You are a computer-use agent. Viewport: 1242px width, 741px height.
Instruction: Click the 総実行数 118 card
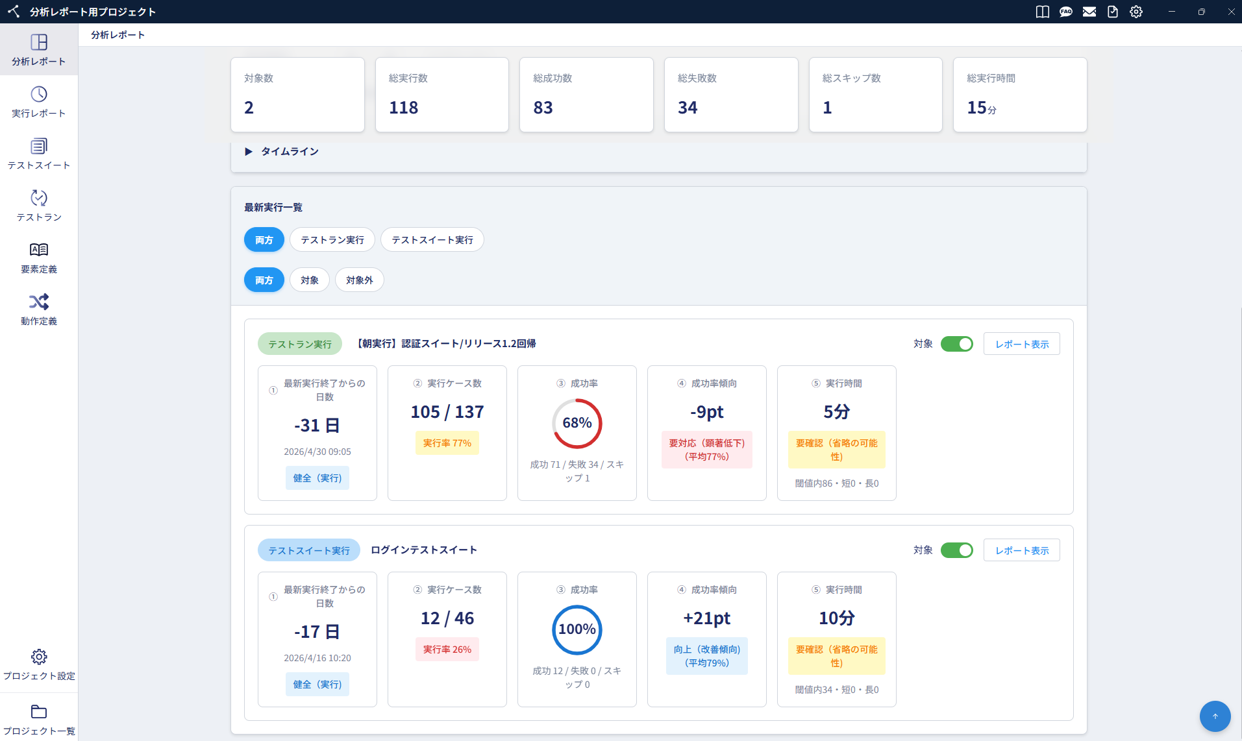442,95
